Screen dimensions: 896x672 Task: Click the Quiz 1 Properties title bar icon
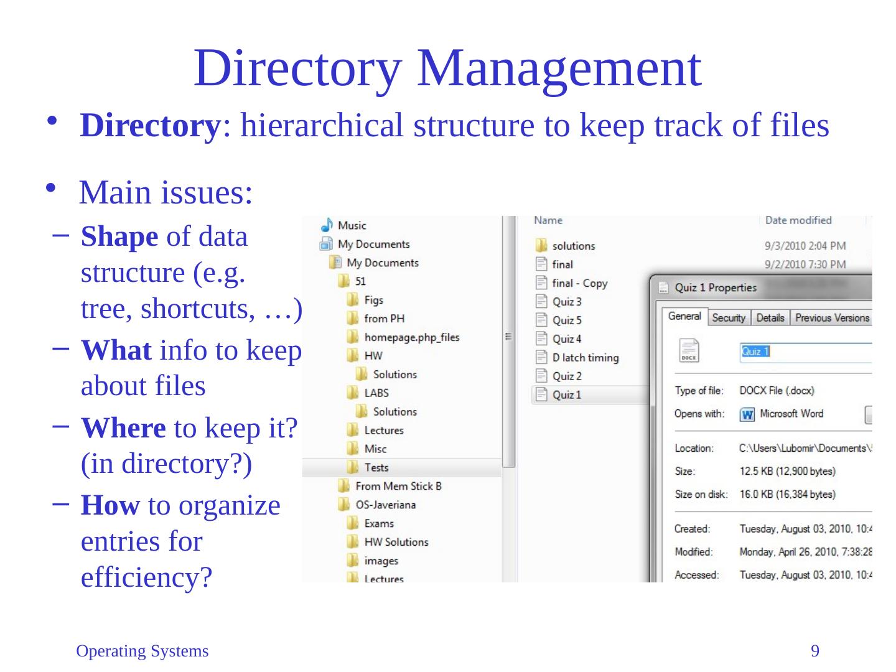coord(664,287)
